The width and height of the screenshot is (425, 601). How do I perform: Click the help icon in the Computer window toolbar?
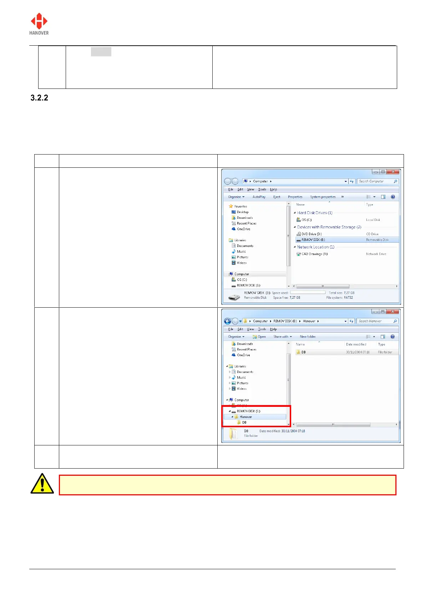pos(393,197)
